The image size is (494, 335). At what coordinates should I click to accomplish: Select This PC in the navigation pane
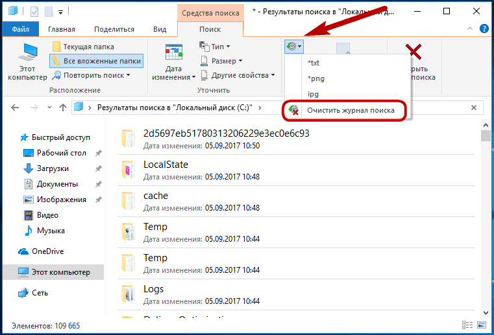tap(53, 272)
